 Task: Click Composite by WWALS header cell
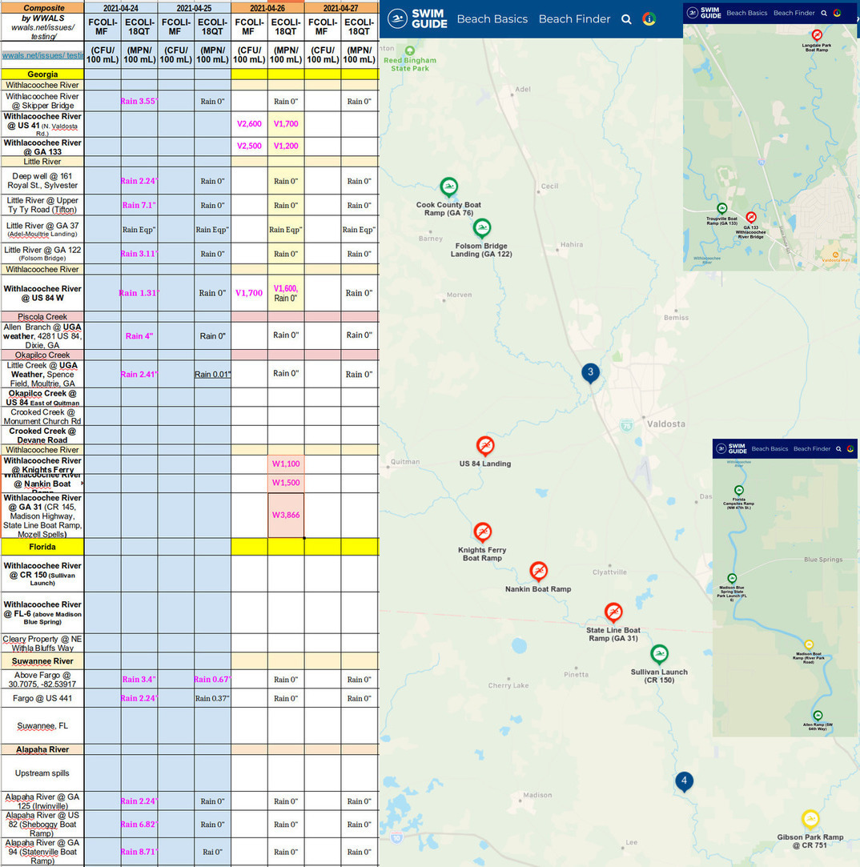pyautogui.click(x=42, y=22)
